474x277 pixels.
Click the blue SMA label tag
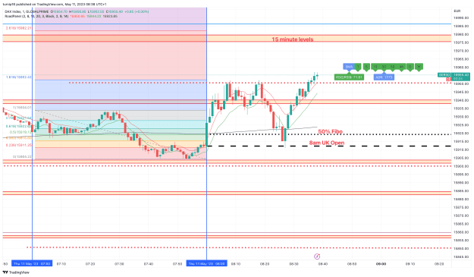point(349,67)
